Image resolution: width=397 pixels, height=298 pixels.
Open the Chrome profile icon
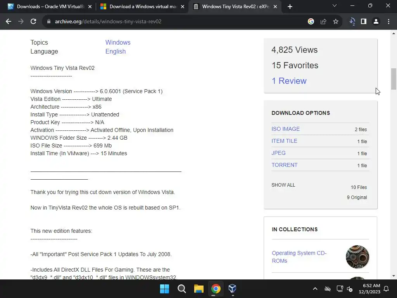click(376, 22)
